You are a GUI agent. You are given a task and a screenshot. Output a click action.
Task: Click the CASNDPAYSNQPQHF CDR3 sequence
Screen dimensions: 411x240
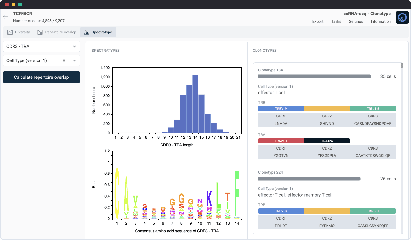point(373,124)
